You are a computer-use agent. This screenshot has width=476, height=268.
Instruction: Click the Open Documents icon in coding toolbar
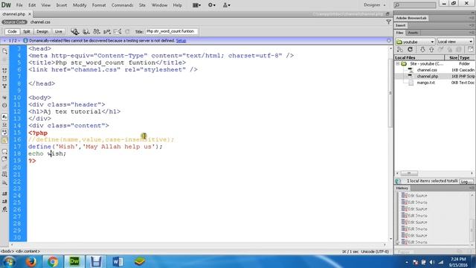coord(4,51)
